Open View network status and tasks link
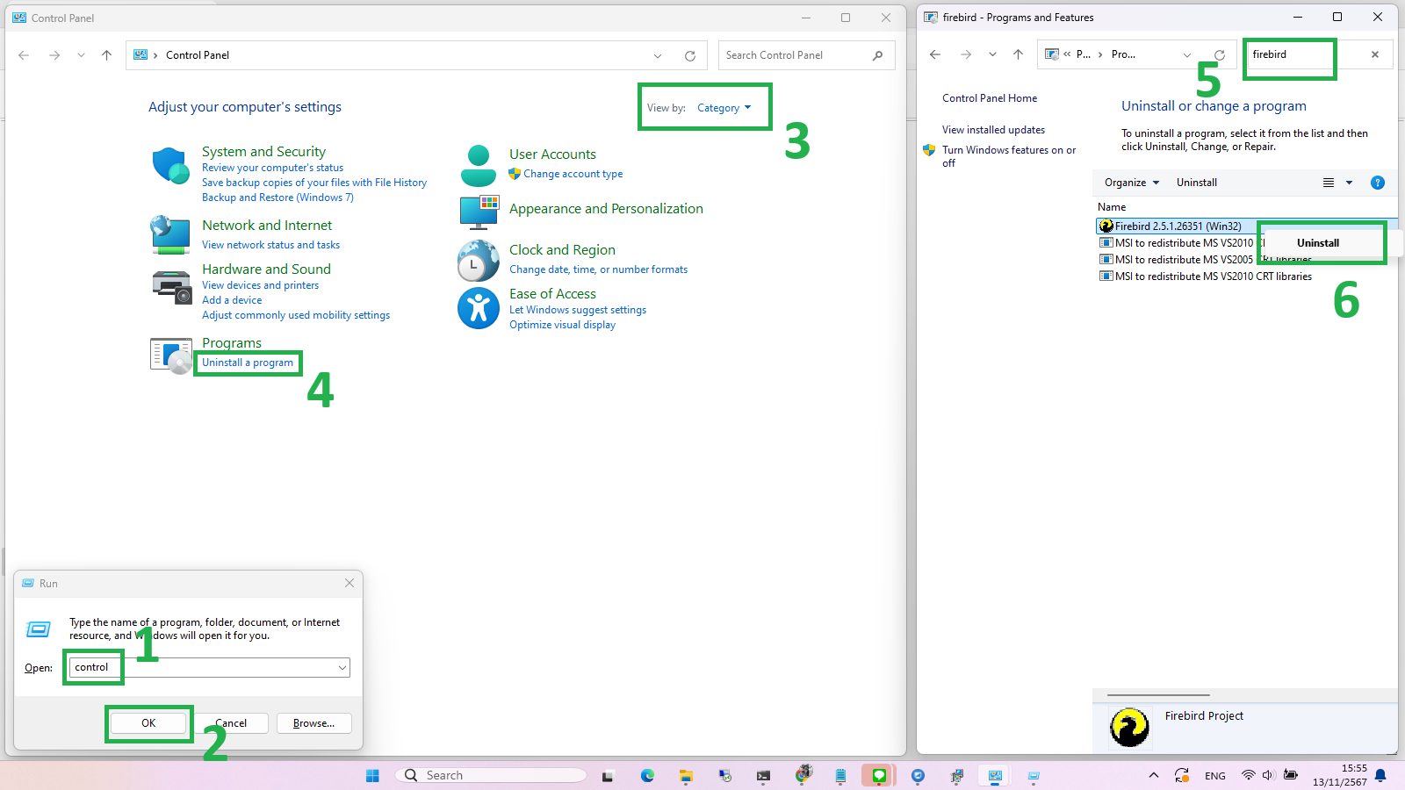 point(270,245)
